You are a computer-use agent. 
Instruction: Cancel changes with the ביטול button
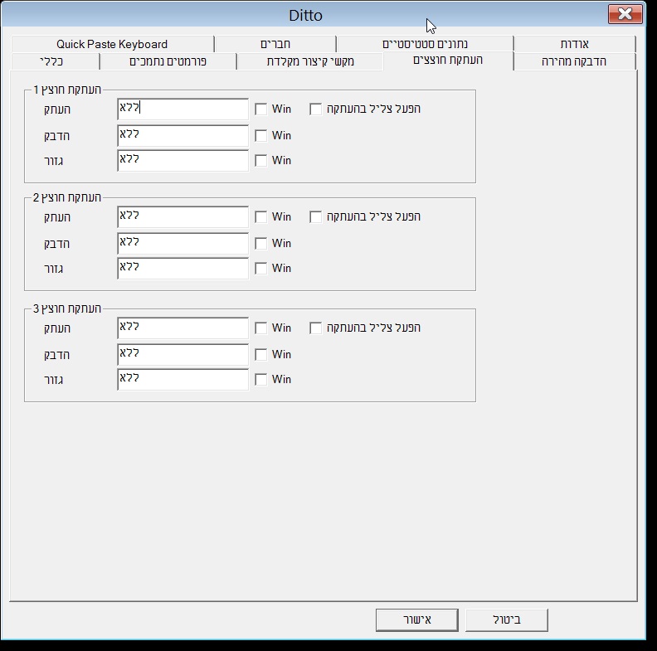(x=507, y=619)
